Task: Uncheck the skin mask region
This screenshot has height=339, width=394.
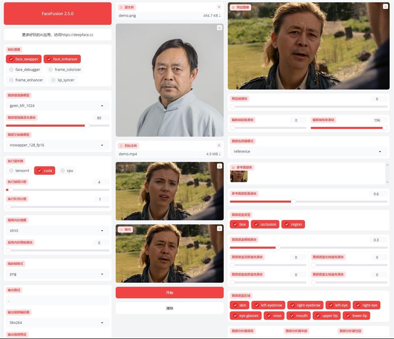Action: click(x=240, y=305)
